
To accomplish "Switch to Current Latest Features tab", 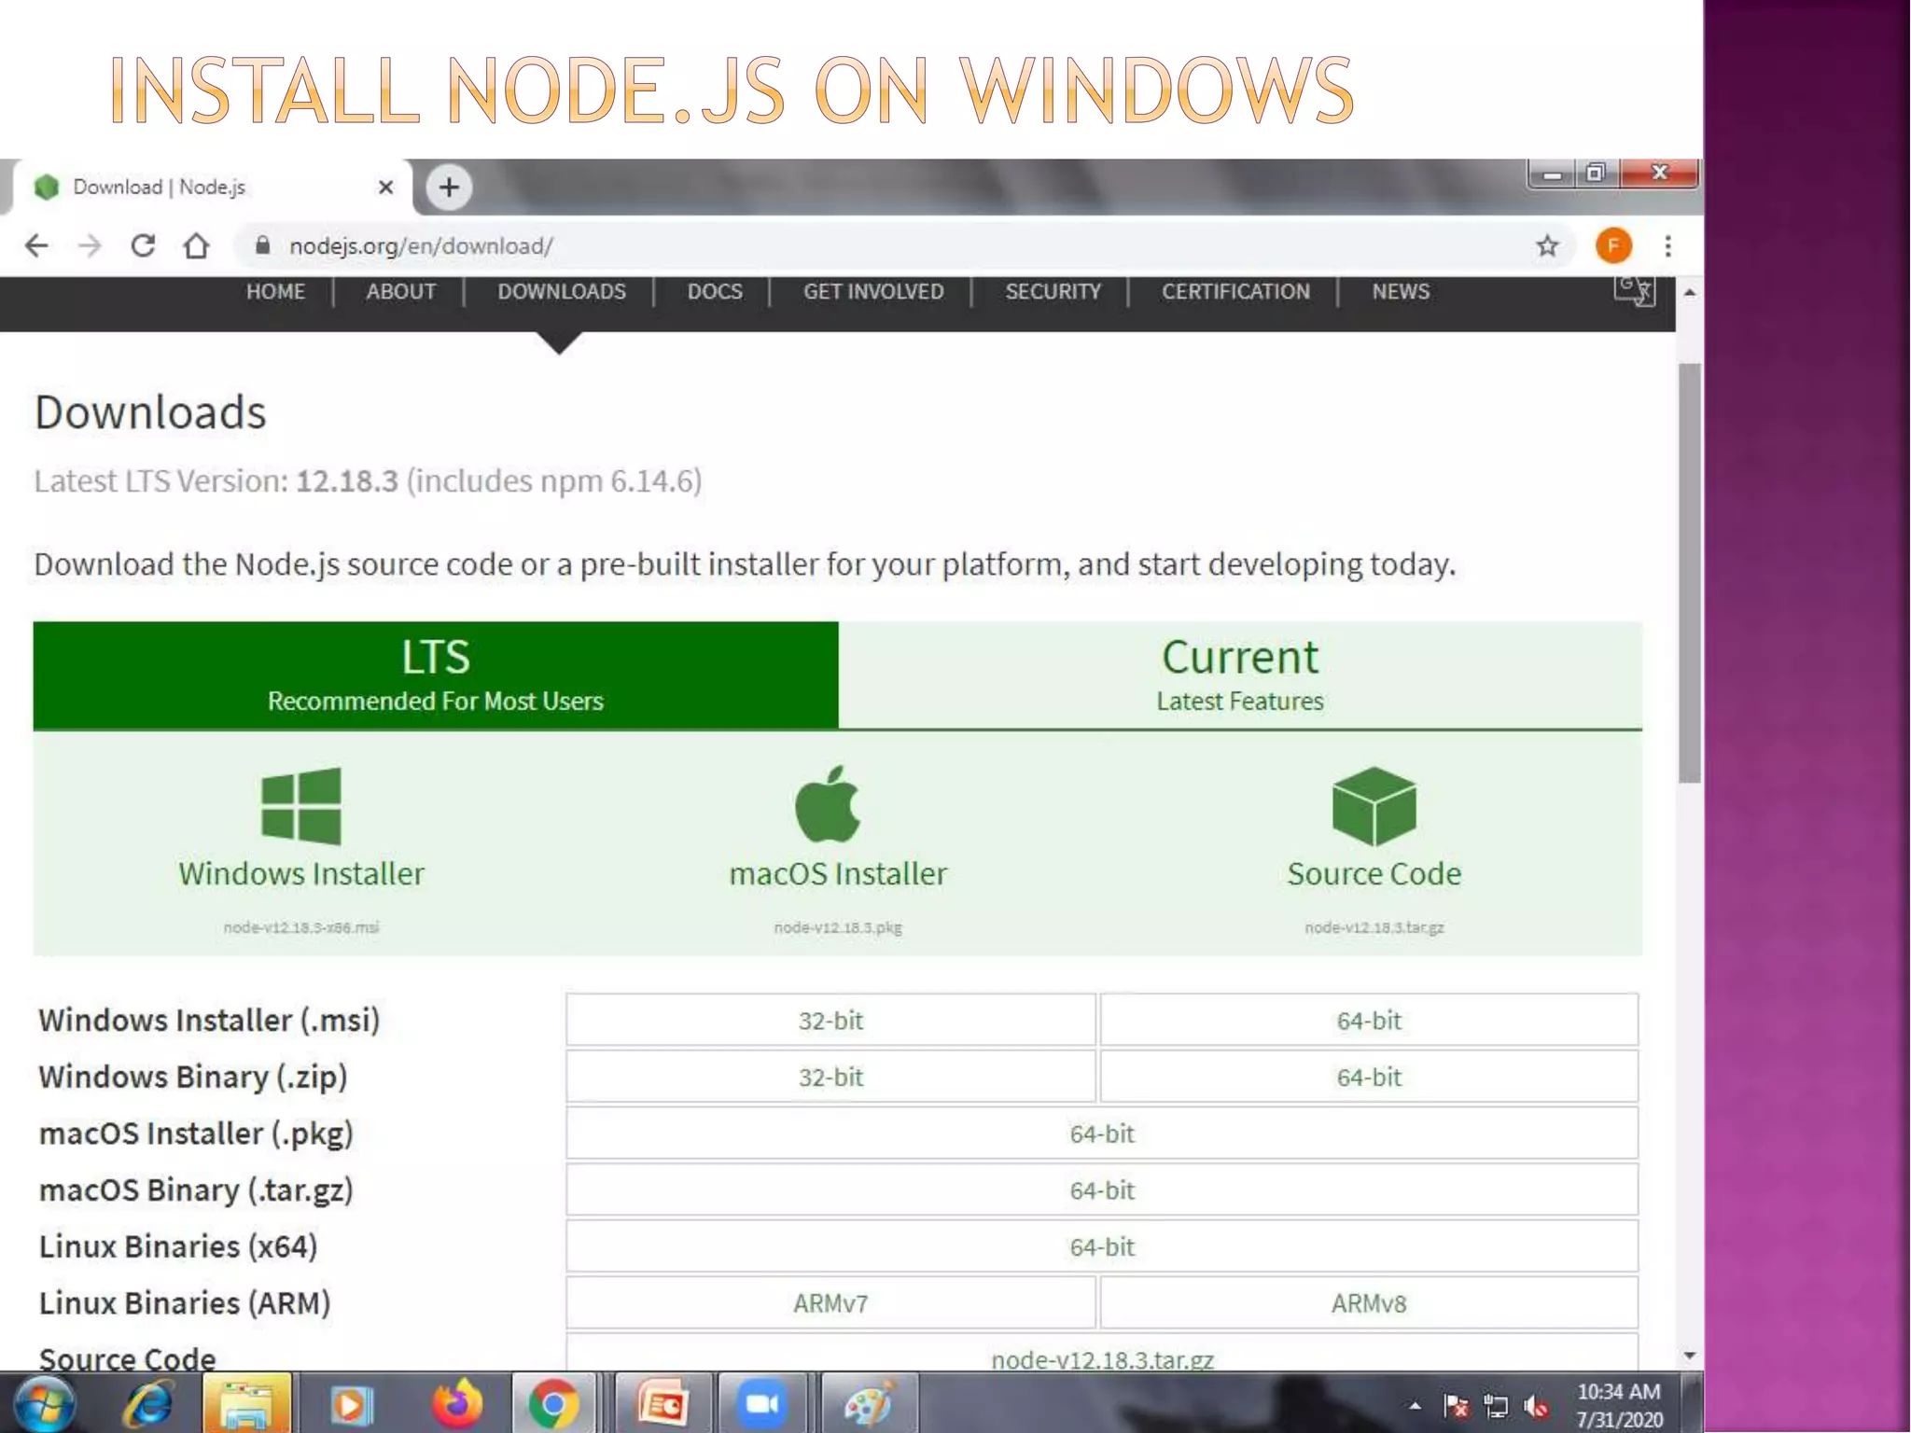I will [1239, 675].
